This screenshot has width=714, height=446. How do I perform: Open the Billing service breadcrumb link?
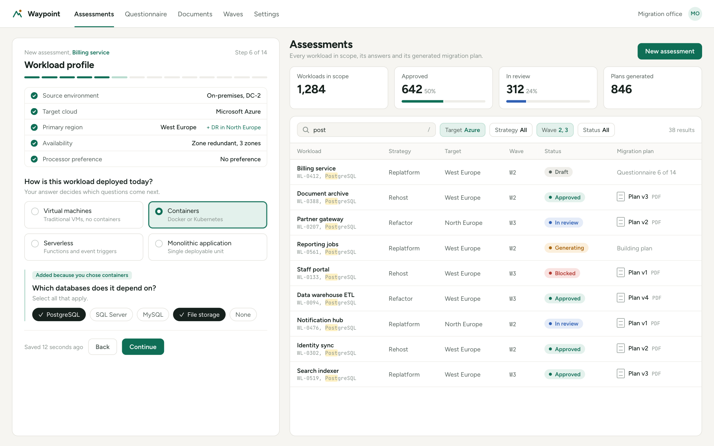91,52
